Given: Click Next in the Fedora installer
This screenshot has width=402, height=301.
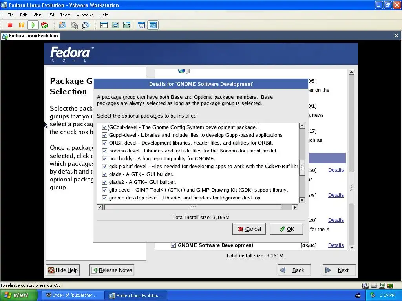Looking at the screenshot, I should point(339,270).
